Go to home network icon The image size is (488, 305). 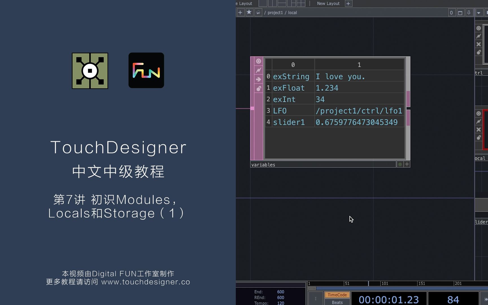click(258, 12)
